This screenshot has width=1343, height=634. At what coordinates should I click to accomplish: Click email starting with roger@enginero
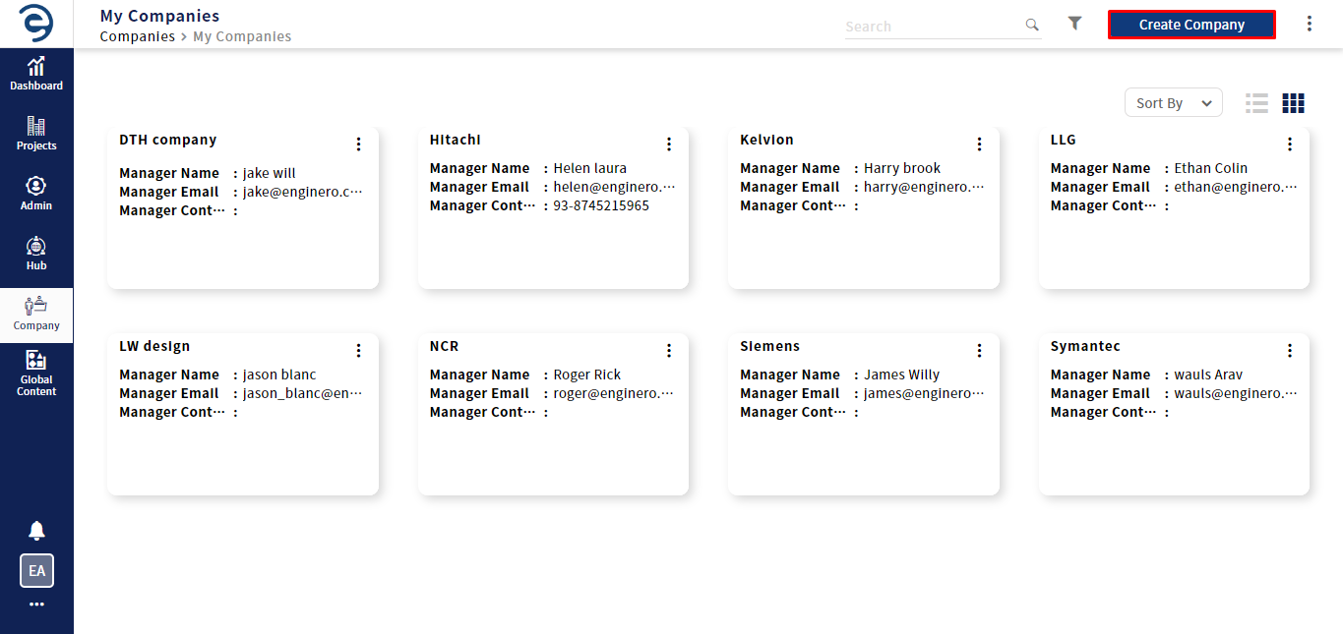(614, 393)
